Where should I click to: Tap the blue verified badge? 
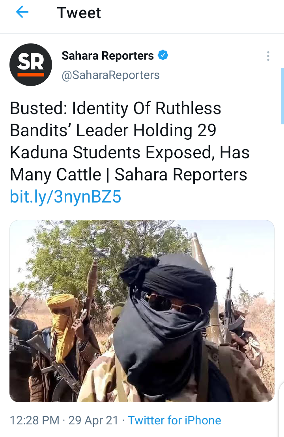[163, 55]
